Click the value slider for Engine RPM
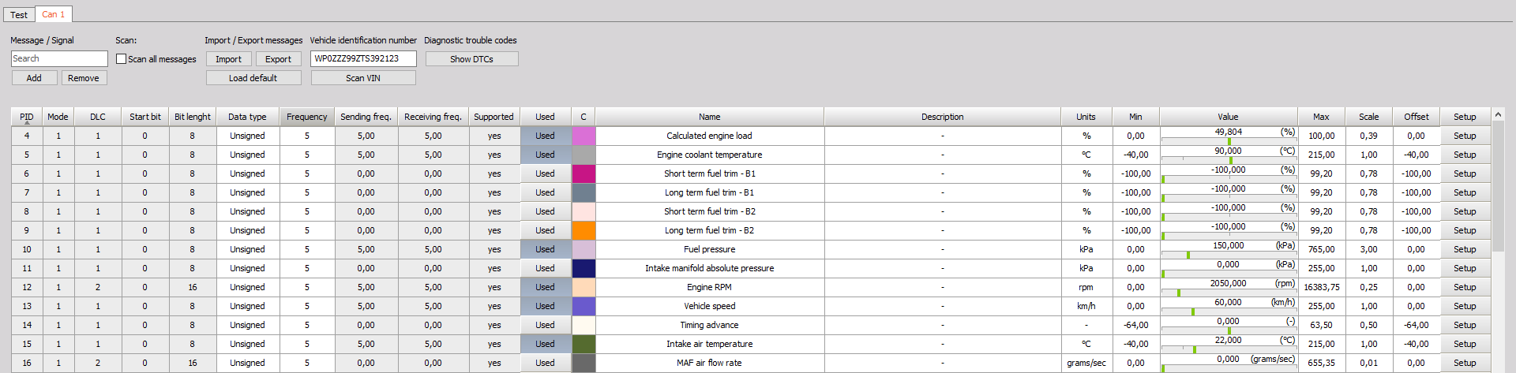Viewport: 1516px width, 373px height. tap(1229, 293)
